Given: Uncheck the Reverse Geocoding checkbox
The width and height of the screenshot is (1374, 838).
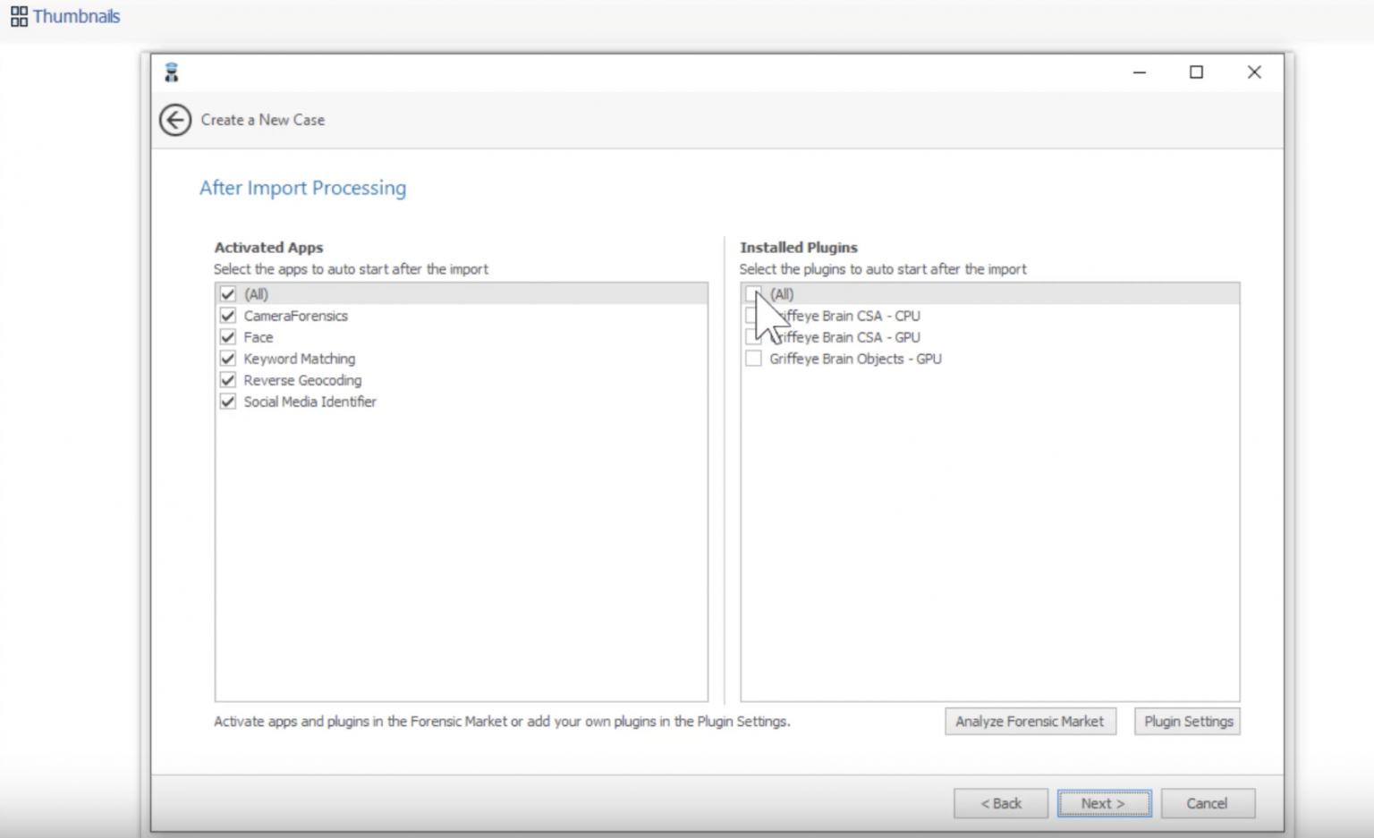Looking at the screenshot, I should point(228,380).
